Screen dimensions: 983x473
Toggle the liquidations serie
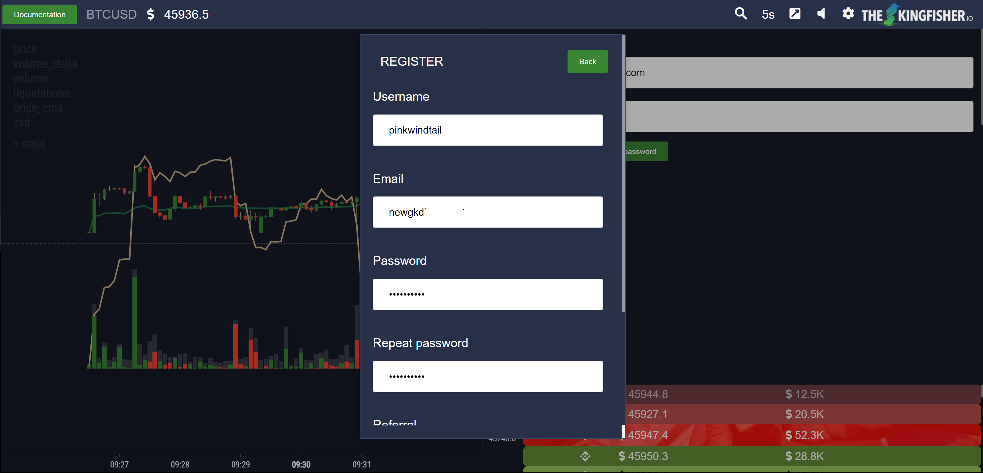click(41, 93)
